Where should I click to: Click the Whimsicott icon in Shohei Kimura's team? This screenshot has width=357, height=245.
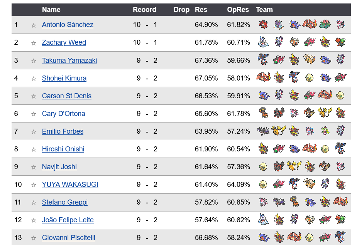tap(310, 78)
